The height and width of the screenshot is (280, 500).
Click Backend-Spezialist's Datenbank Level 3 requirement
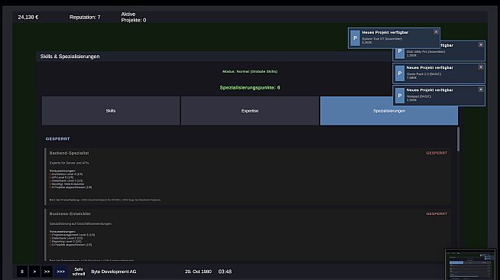click(66, 181)
